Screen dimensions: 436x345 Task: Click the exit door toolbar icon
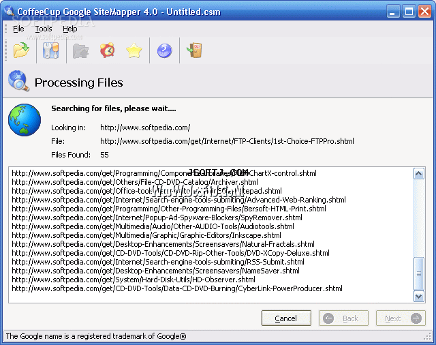click(194, 50)
